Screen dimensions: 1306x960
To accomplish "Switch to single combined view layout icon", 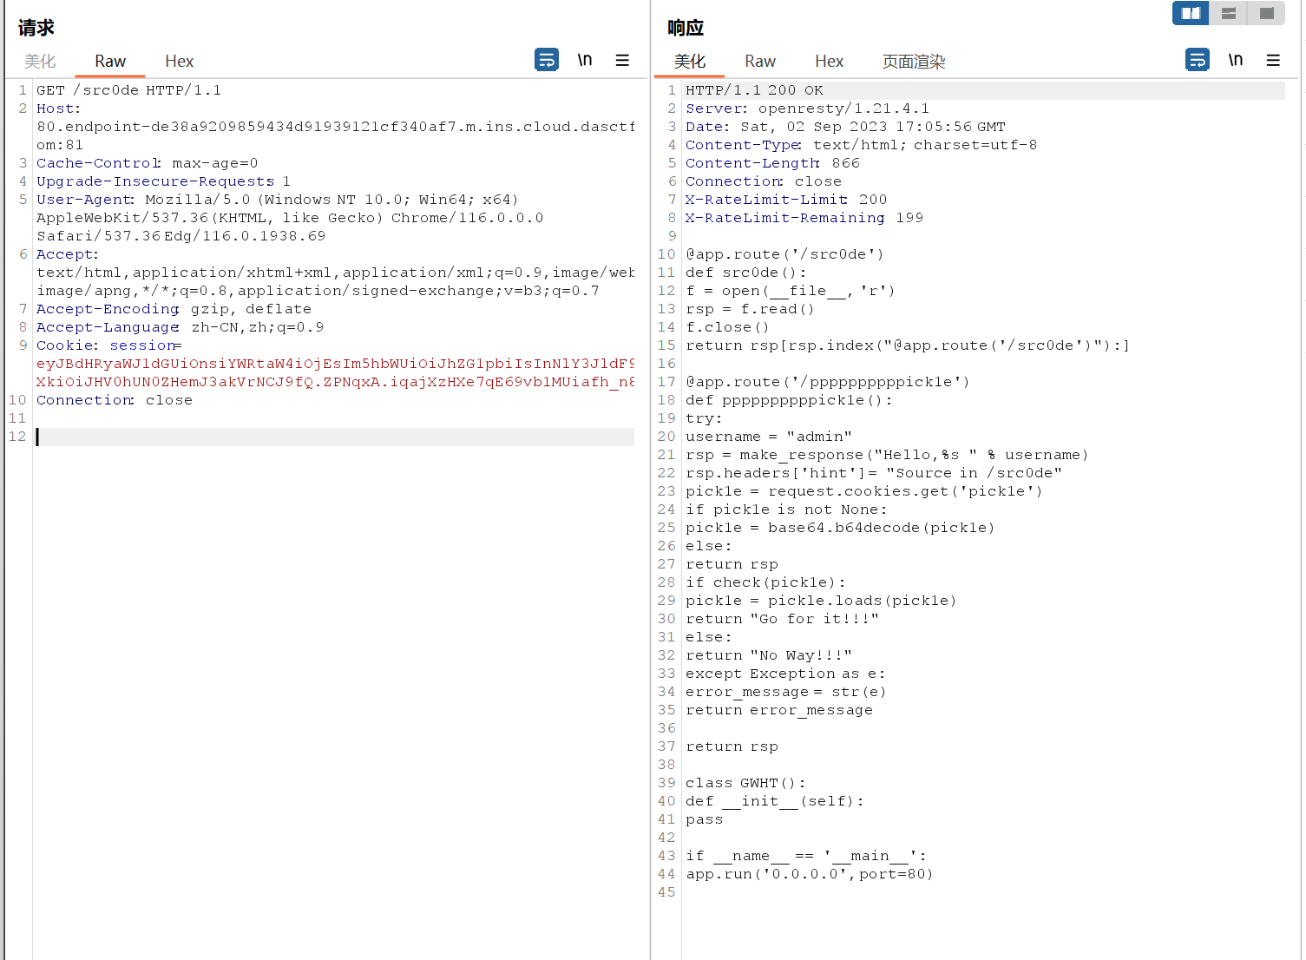I will [x=1267, y=13].
